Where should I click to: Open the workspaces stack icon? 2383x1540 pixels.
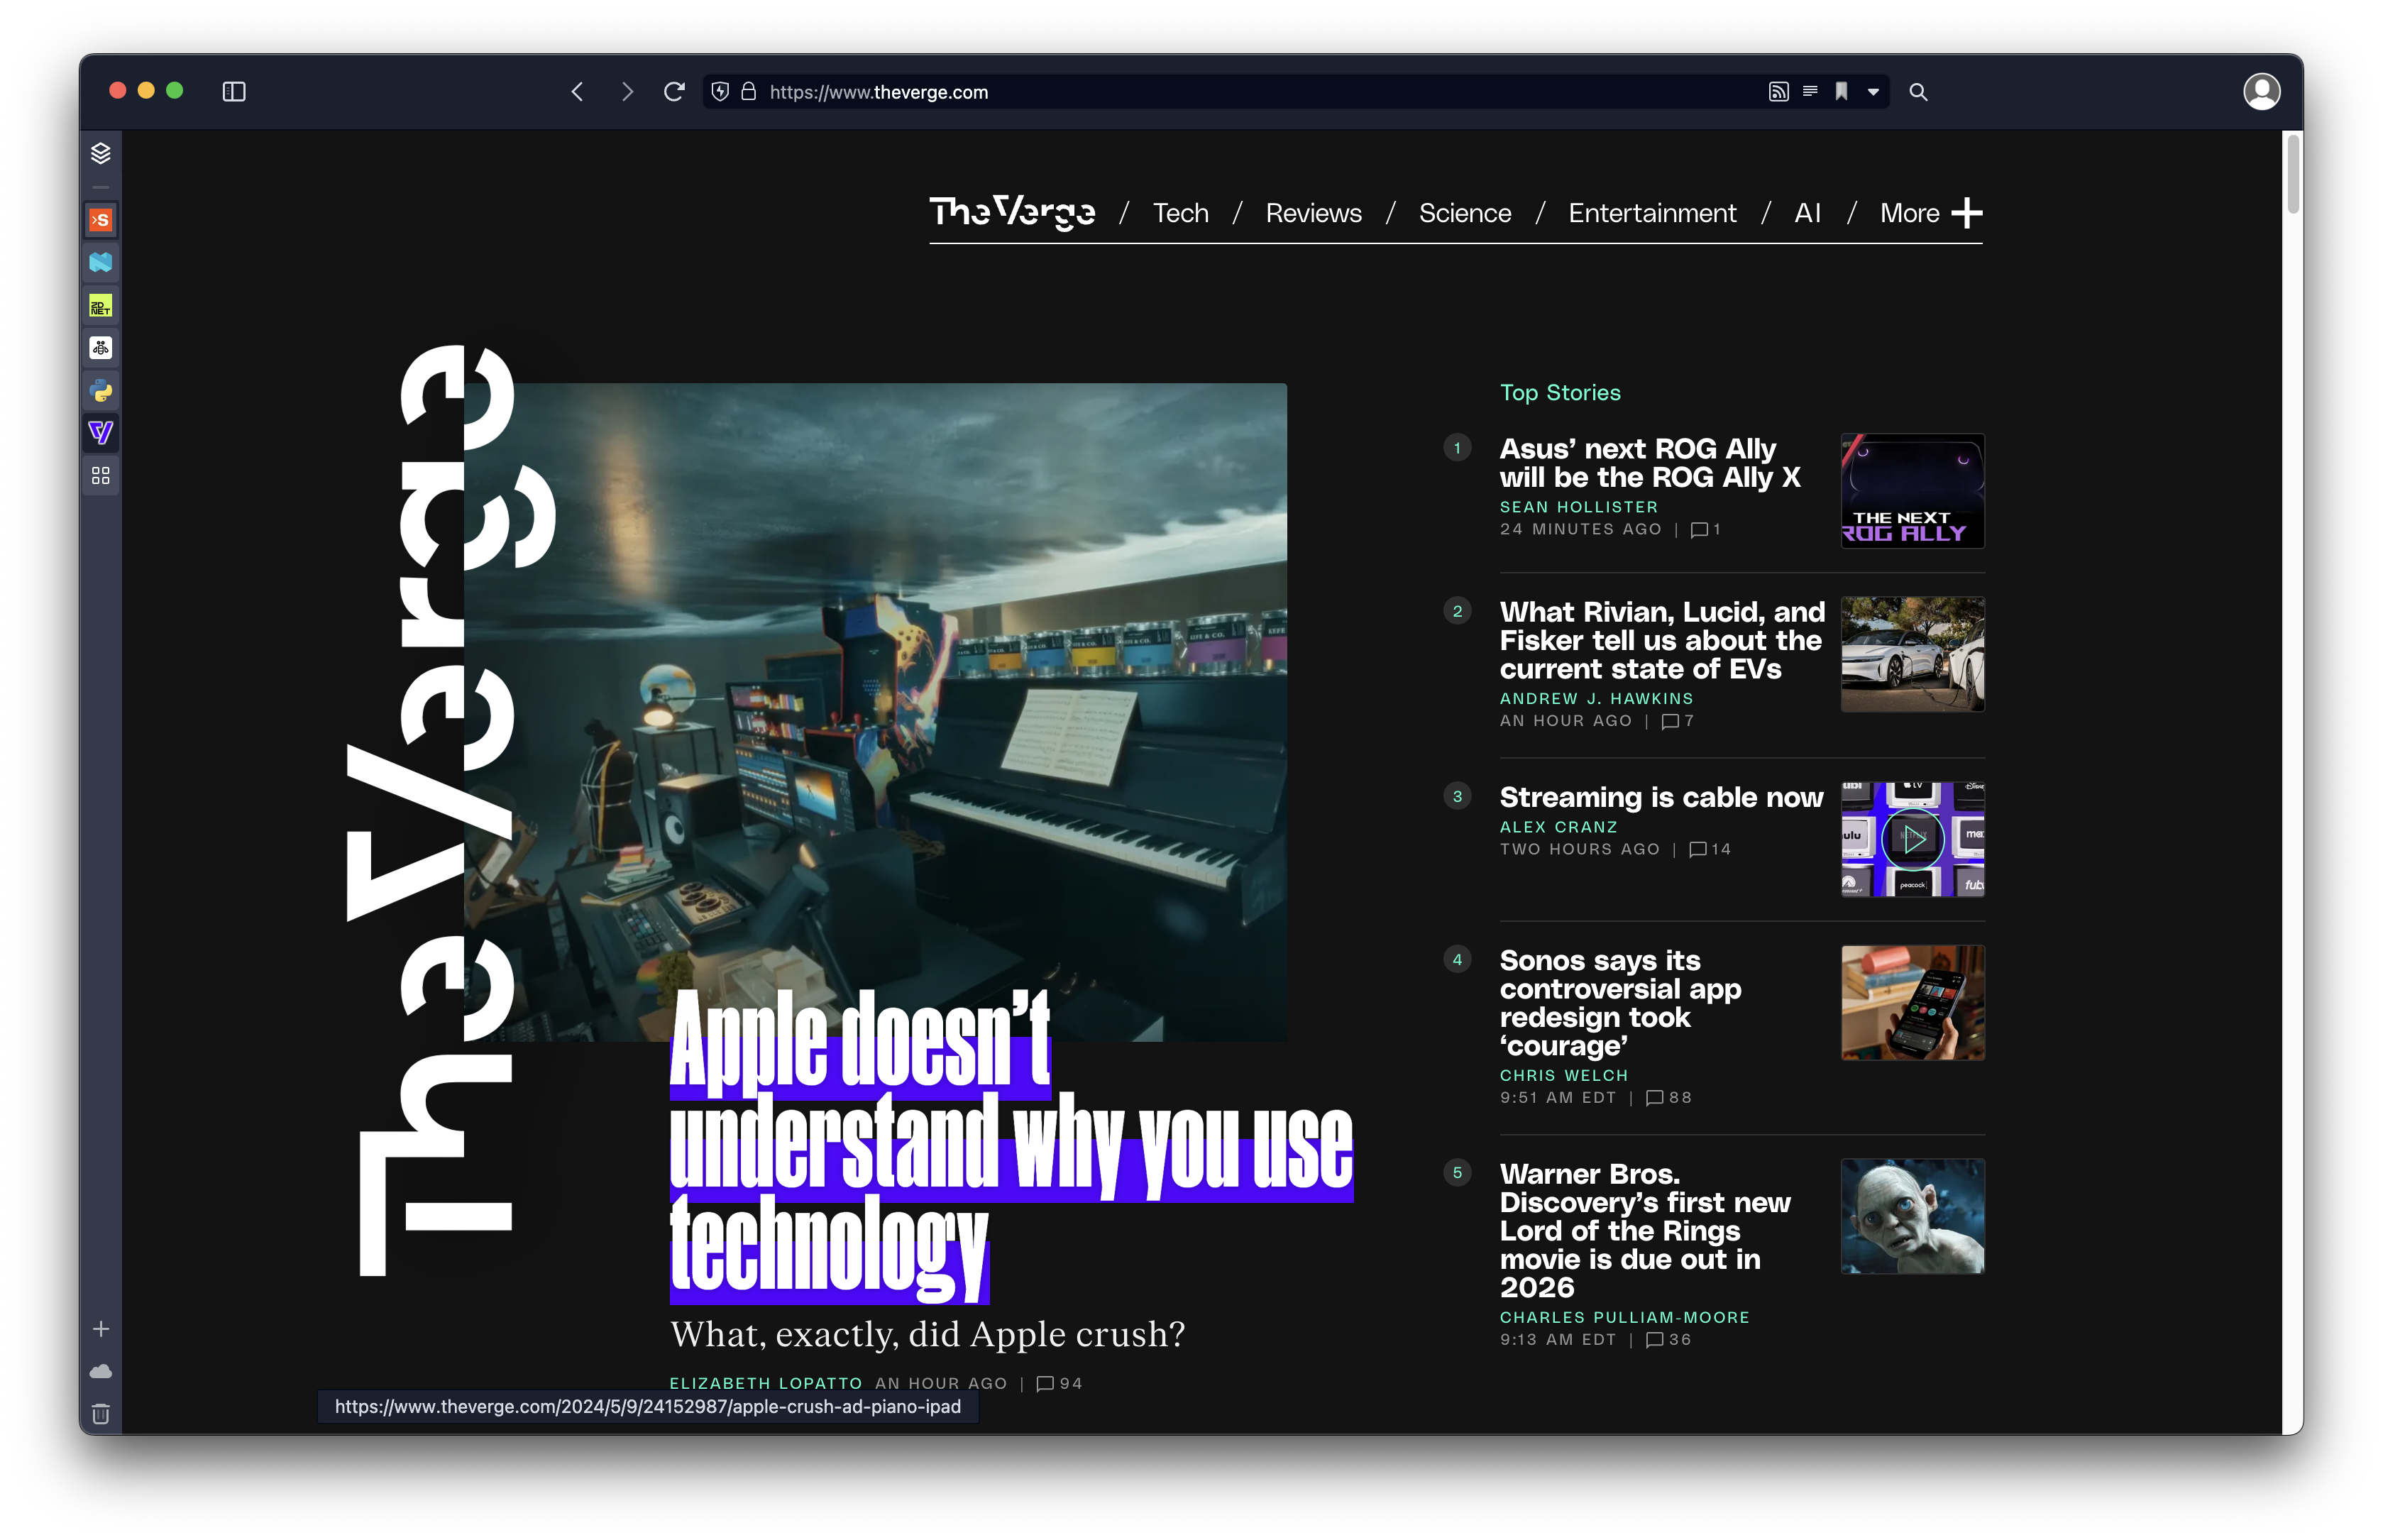[101, 153]
